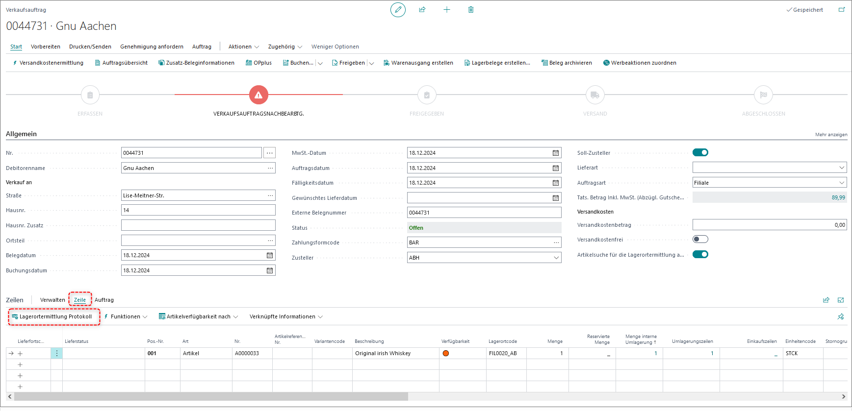This screenshot has height=411, width=852.
Task: Open calendar for Gewünschtes Lieferdatum
Action: pyautogui.click(x=556, y=198)
